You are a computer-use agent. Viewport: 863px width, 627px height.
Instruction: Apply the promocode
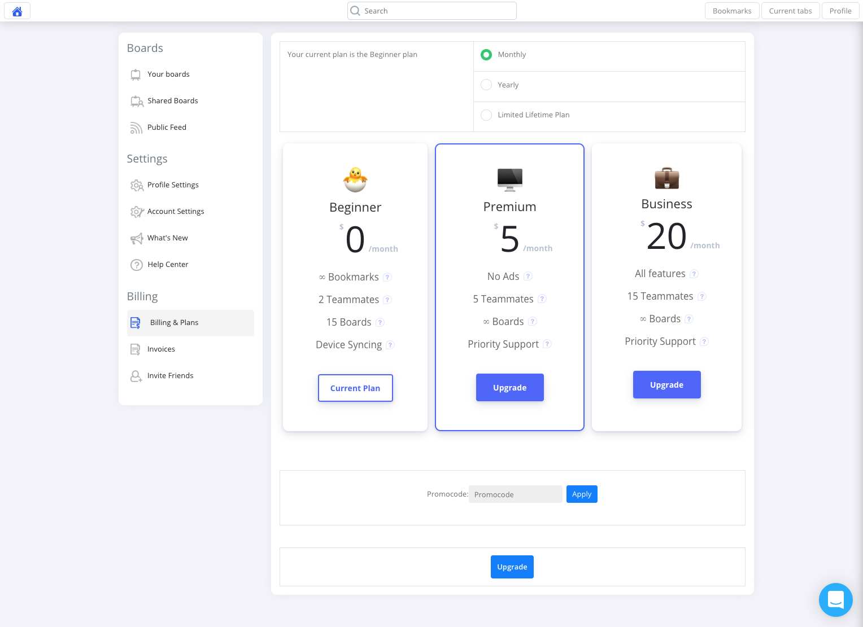[x=582, y=494]
